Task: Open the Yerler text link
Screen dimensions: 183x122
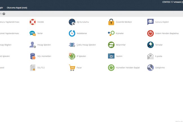Action: coord(40,34)
